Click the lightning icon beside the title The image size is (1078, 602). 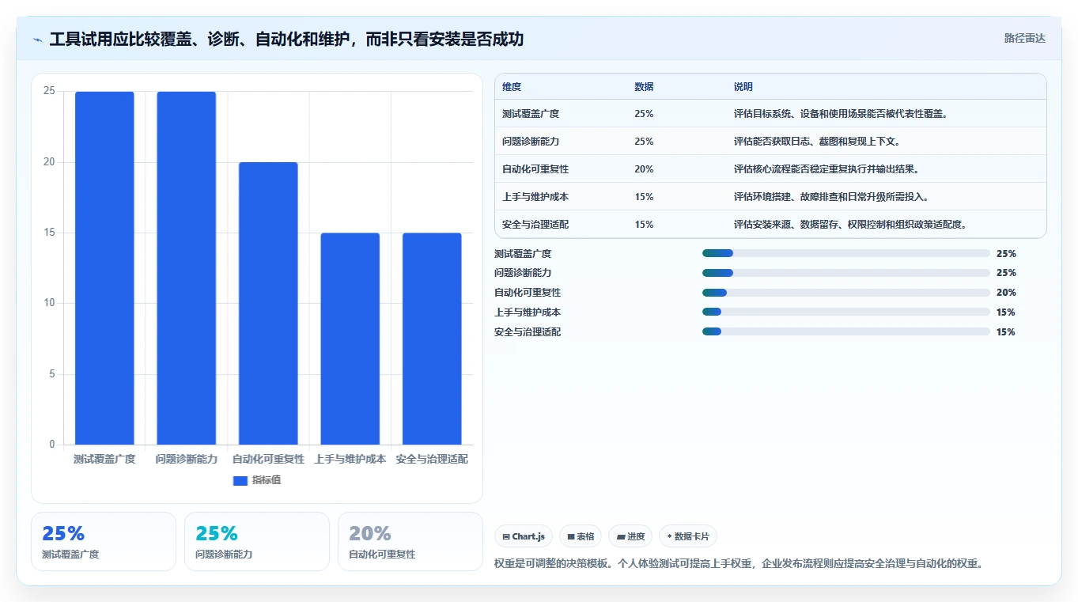coord(38,40)
